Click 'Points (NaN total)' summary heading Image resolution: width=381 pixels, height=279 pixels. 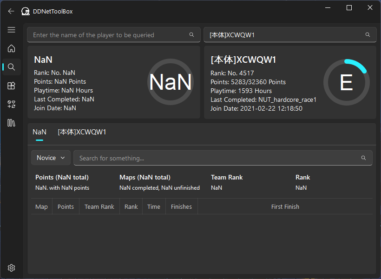tap(62, 177)
